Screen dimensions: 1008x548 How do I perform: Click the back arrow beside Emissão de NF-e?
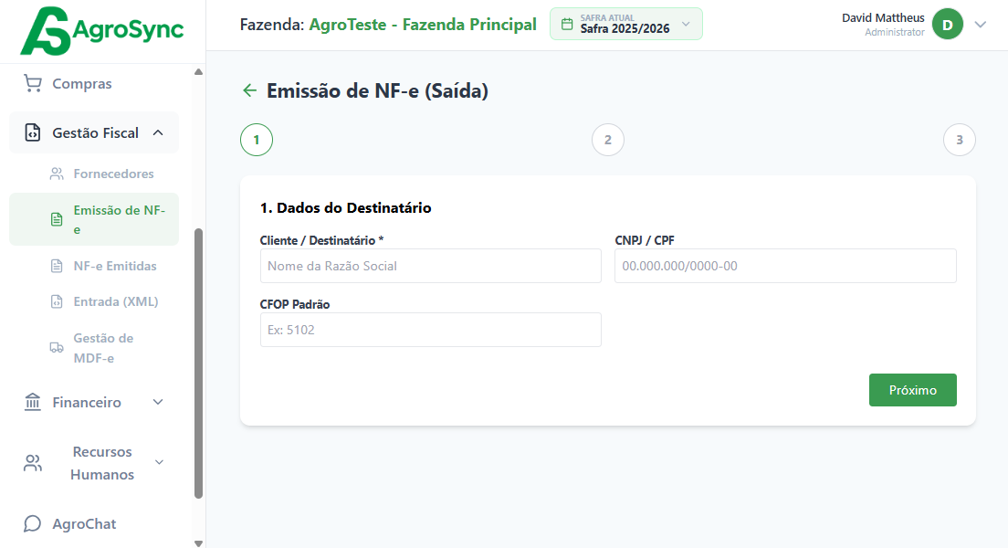(248, 90)
